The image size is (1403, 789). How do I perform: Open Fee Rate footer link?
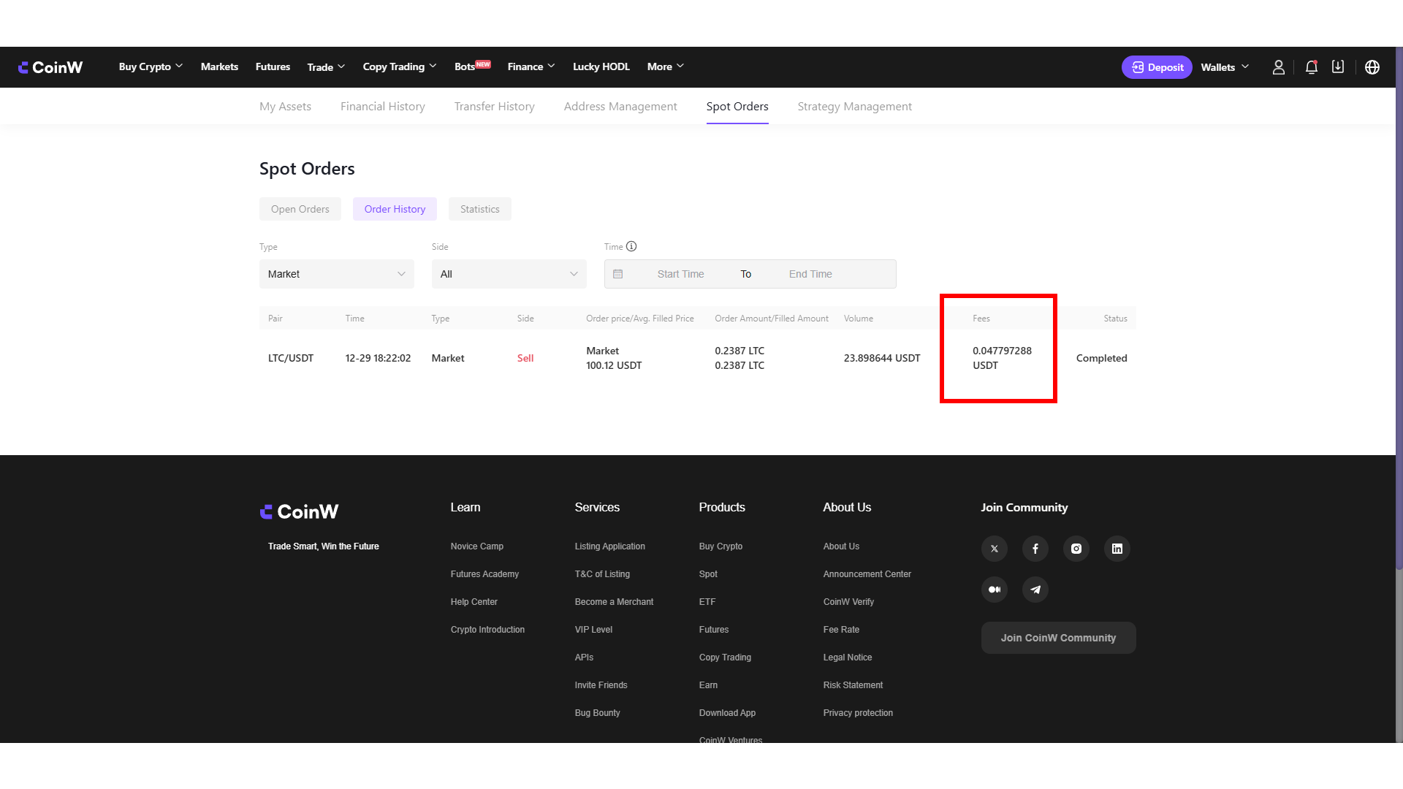tap(841, 630)
